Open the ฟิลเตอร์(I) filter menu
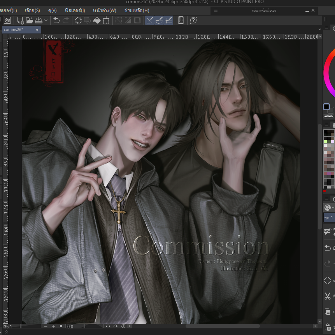Viewport: 335px width, 335px height. point(75,10)
